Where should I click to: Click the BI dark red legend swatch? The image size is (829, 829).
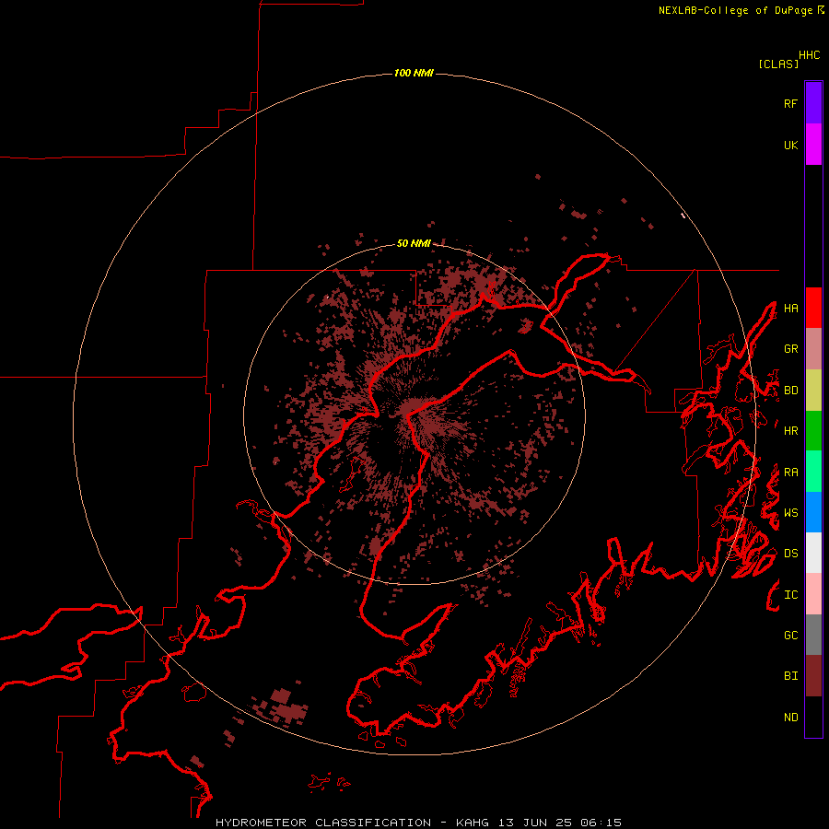(x=813, y=676)
